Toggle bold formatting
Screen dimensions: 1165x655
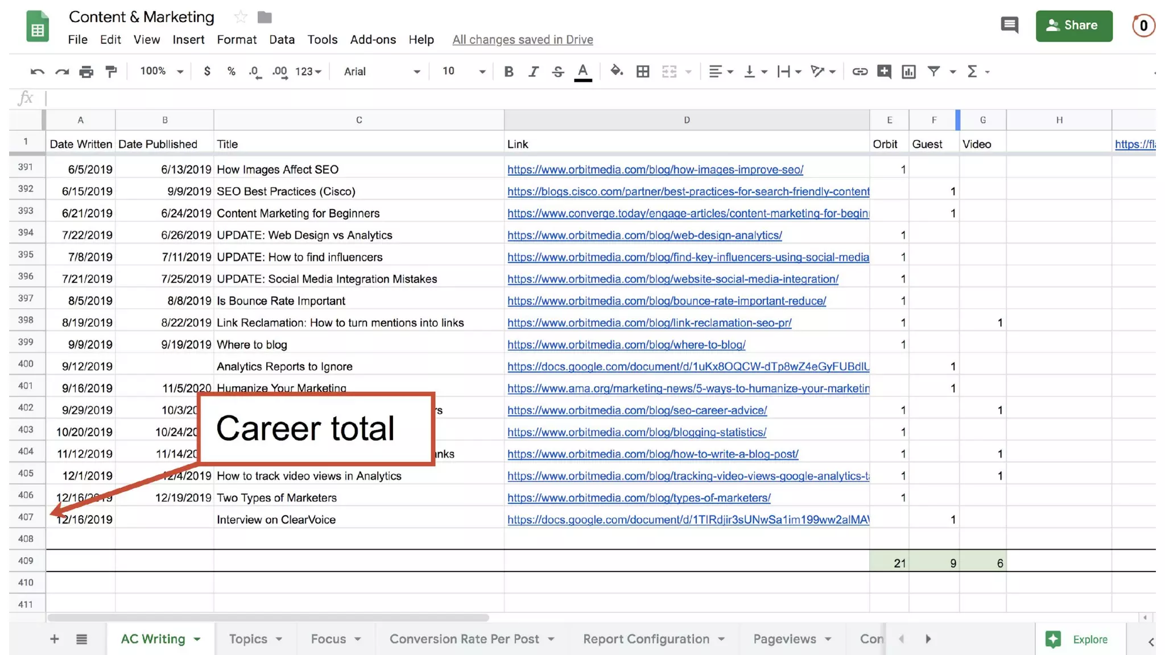(x=509, y=72)
